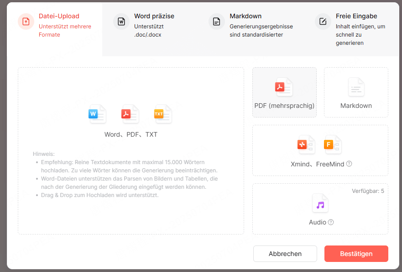The height and width of the screenshot is (272, 402).
Task: Click the red PDF icon in upload area
Action: [130, 114]
